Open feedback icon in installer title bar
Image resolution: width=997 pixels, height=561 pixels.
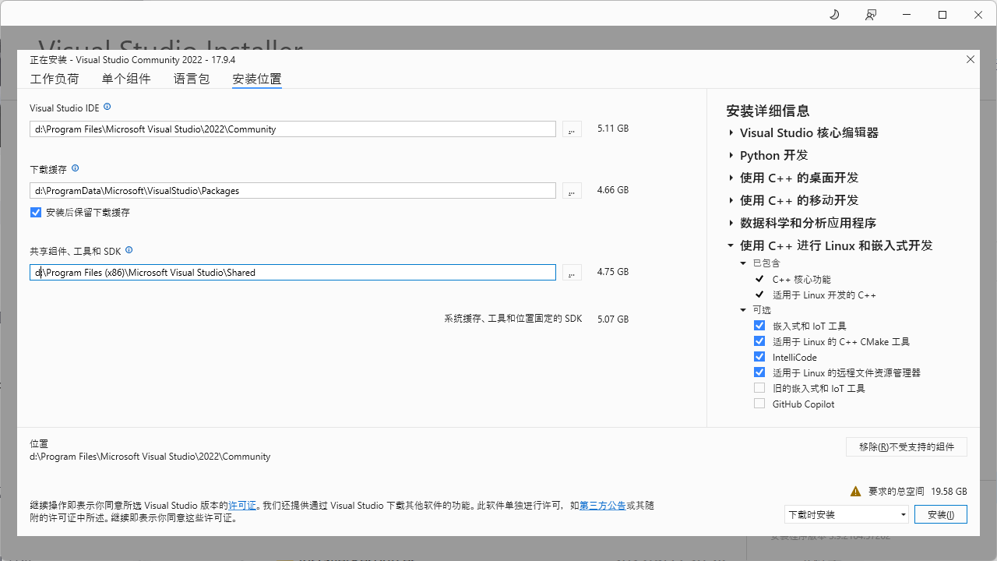871,15
